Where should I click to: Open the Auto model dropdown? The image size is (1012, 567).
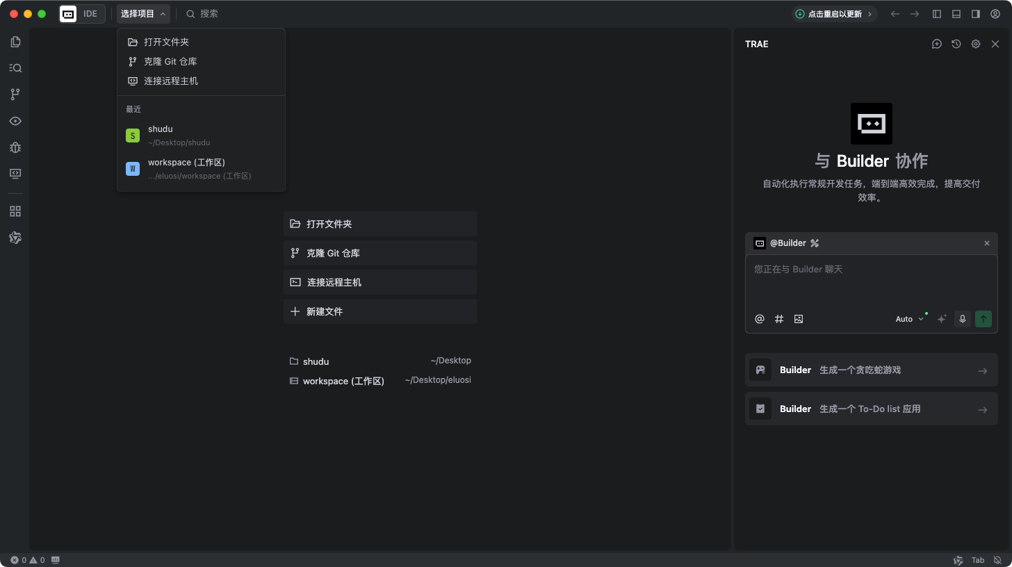[910, 319]
